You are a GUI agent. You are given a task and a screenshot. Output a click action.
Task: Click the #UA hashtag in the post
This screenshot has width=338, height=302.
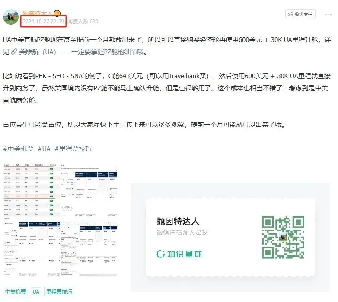pos(44,149)
